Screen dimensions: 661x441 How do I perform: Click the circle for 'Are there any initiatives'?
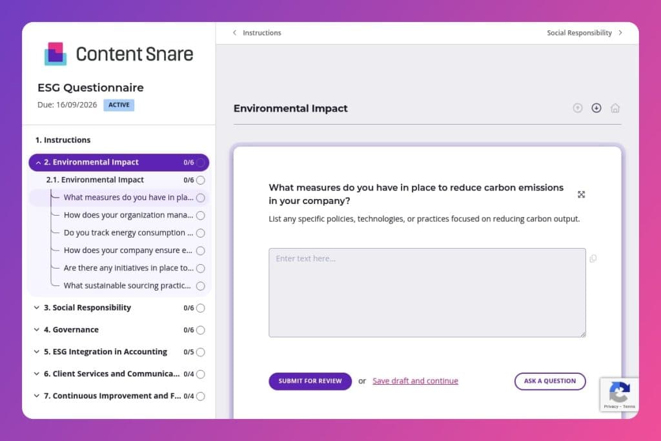point(201,268)
